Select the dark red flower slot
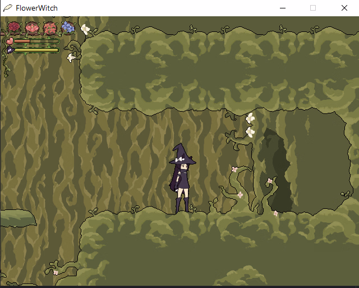Screen dimensions: 359x288 (x=14, y=27)
